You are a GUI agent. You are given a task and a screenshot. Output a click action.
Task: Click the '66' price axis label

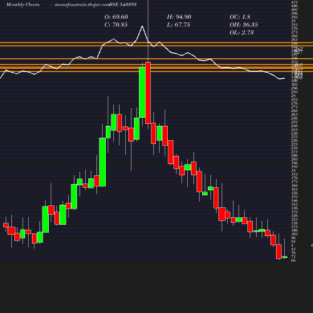pos(294,260)
